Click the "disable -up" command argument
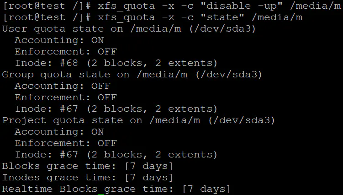Image resolution: width=343 pixels, height=195 pixels. (242, 6)
